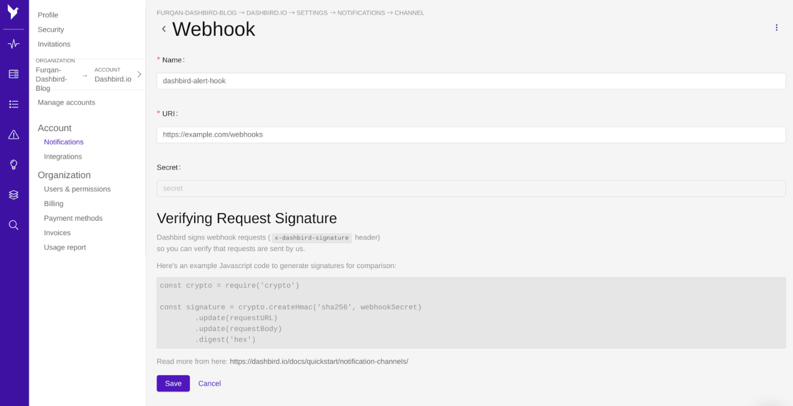Expand the Dashbird.io account switcher chevron
This screenshot has width=793, height=406.
139,74
